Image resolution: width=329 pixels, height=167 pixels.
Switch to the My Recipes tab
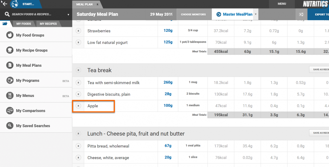48,24
